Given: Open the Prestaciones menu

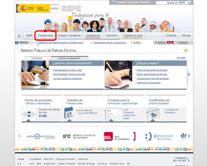Looking at the screenshot, I should (x=46, y=35).
